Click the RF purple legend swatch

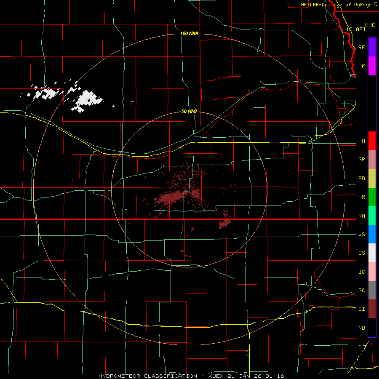[x=372, y=47]
